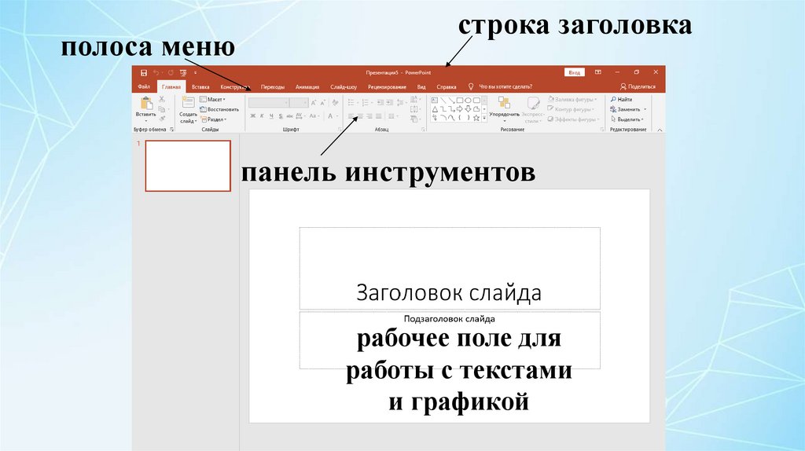Click the Paste clipboard icon
Image resolution: width=805 pixels, height=451 pixels.
tap(146, 104)
